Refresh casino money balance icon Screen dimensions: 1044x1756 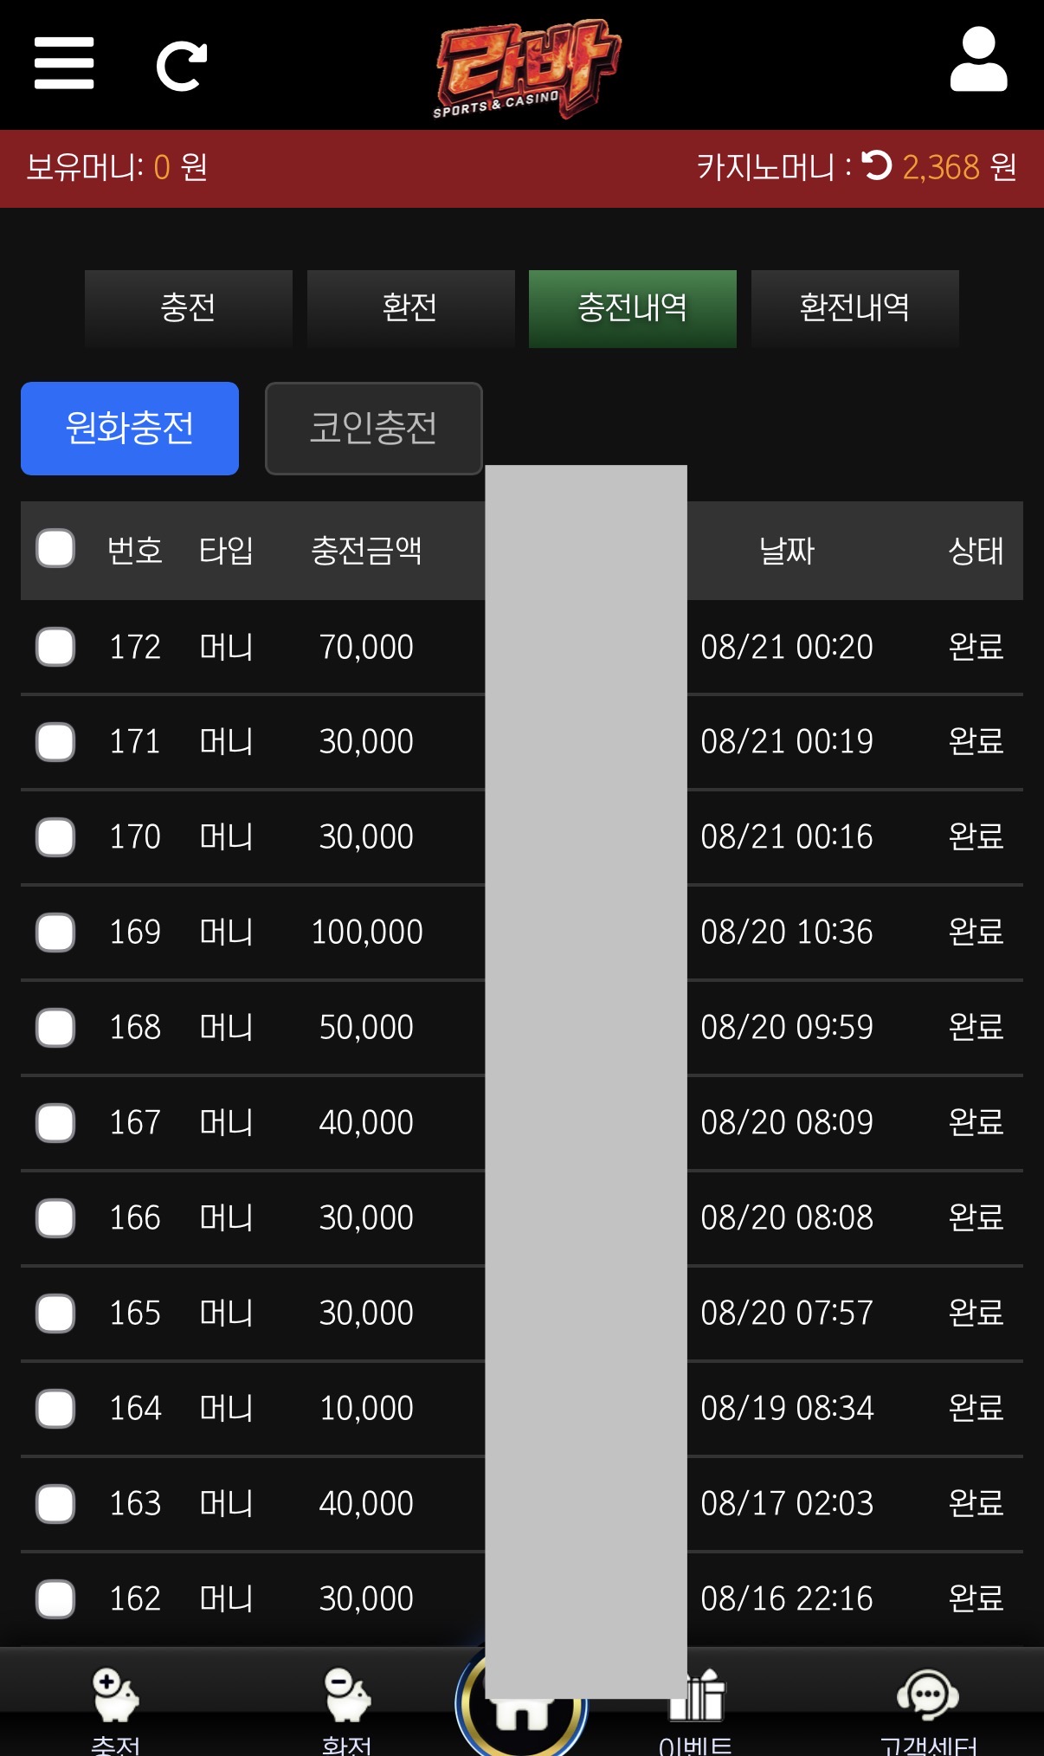pyautogui.click(x=877, y=165)
